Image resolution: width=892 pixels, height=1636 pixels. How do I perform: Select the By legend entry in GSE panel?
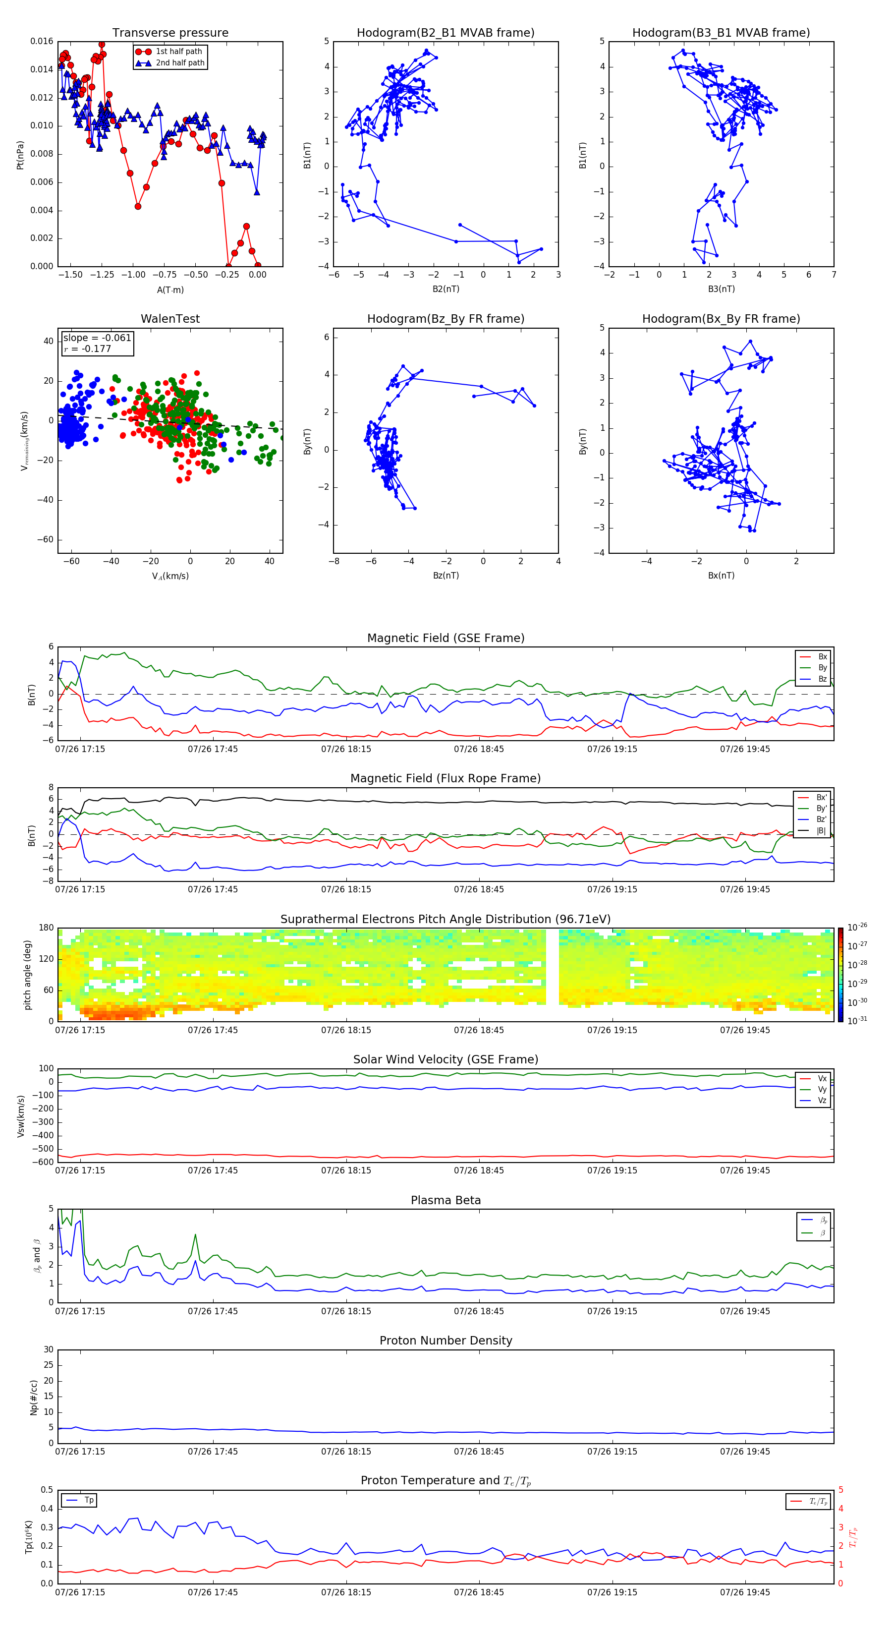(x=813, y=667)
